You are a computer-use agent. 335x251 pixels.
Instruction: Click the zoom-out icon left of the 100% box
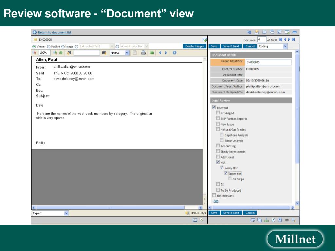pos(35,53)
